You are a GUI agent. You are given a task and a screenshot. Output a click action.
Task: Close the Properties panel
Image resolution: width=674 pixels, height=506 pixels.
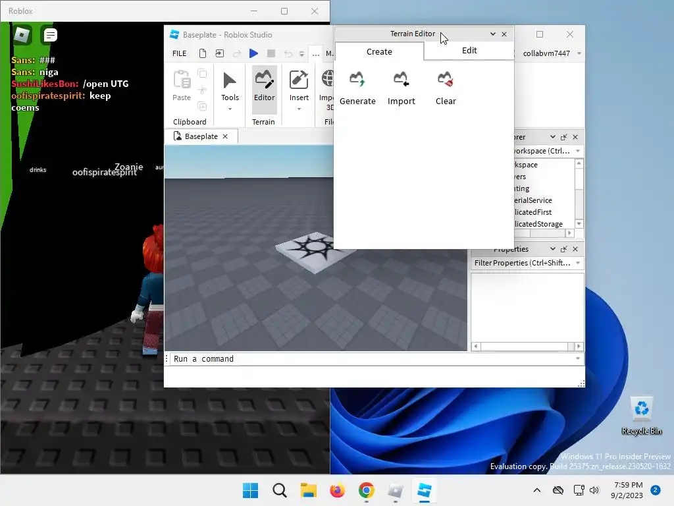575,249
